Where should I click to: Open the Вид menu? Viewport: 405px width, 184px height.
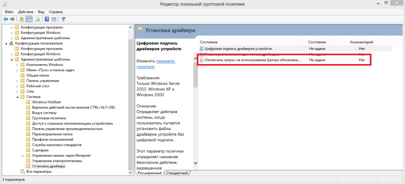[x=41, y=12]
